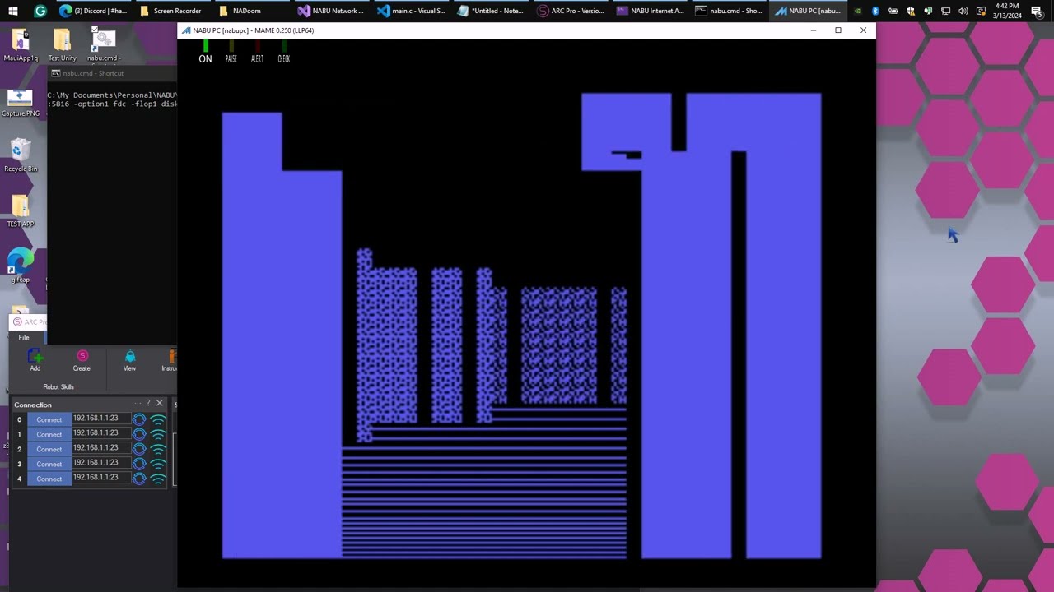Select the Capture.PNG desktop file
This screenshot has width=1054, height=592.
click(x=21, y=102)
